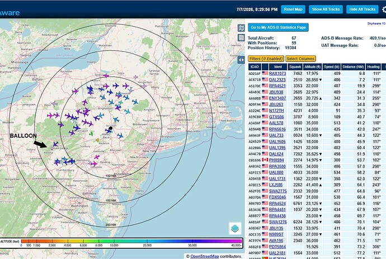Open the UAL2181 flight link
386x259 pixels.
277,253
